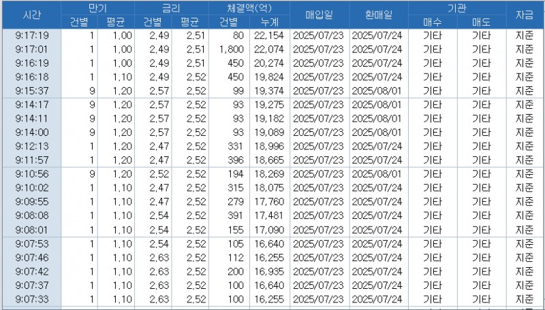Click the 시간 column header
Image resolution: width=545 pixels, height=310 pixels.
pyautogui.click(x=31, y=14)
